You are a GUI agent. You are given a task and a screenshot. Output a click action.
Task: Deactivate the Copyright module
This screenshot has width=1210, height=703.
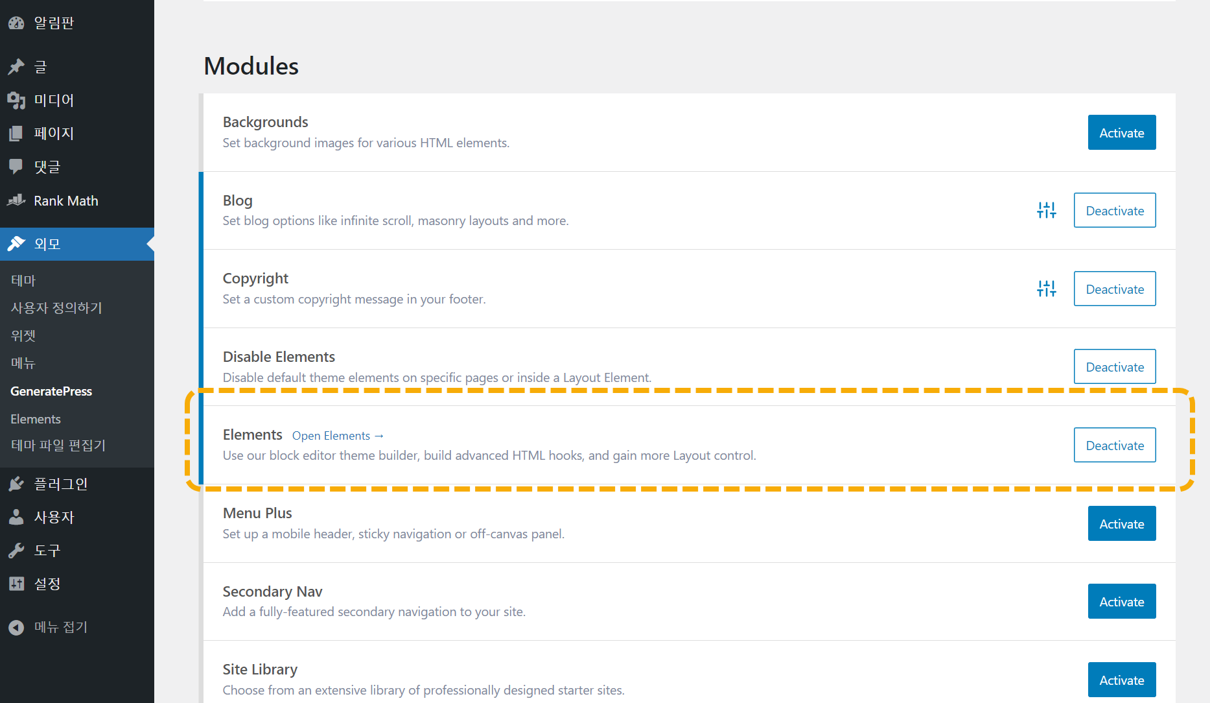[x=1115, y=289]
